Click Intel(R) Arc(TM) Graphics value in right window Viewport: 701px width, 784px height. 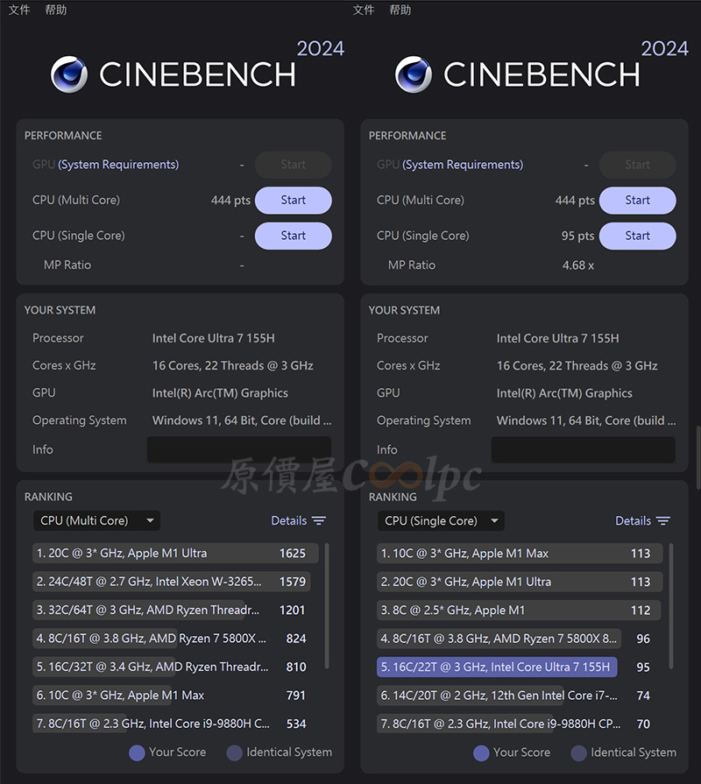tap(564, 393)
